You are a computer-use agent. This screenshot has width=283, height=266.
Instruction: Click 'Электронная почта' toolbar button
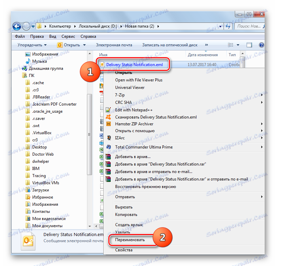114,45
